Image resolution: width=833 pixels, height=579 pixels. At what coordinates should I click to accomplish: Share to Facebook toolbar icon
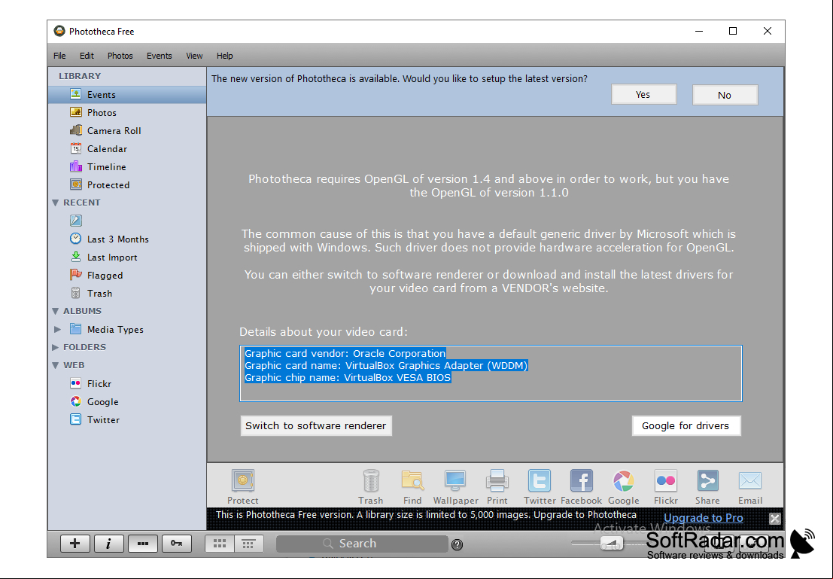[581, 486]
